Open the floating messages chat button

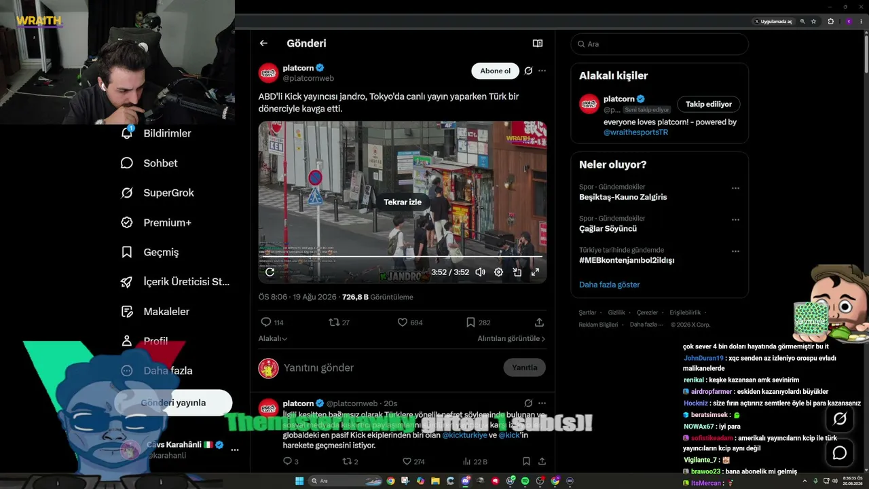pos(840,453)
